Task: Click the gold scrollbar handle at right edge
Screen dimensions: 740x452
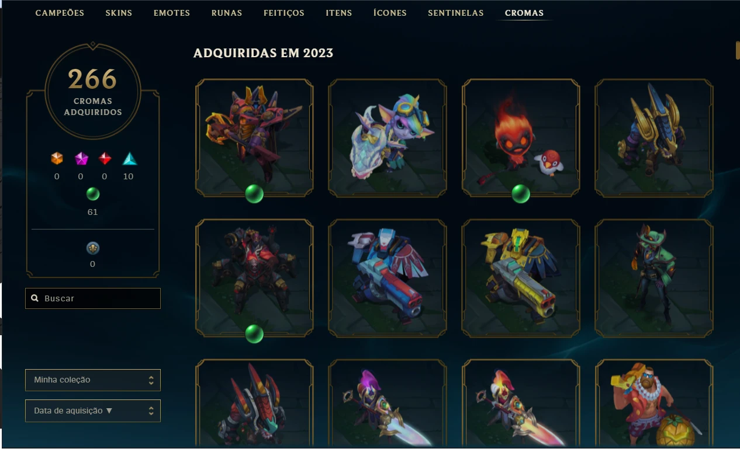Action: [737, 50]
